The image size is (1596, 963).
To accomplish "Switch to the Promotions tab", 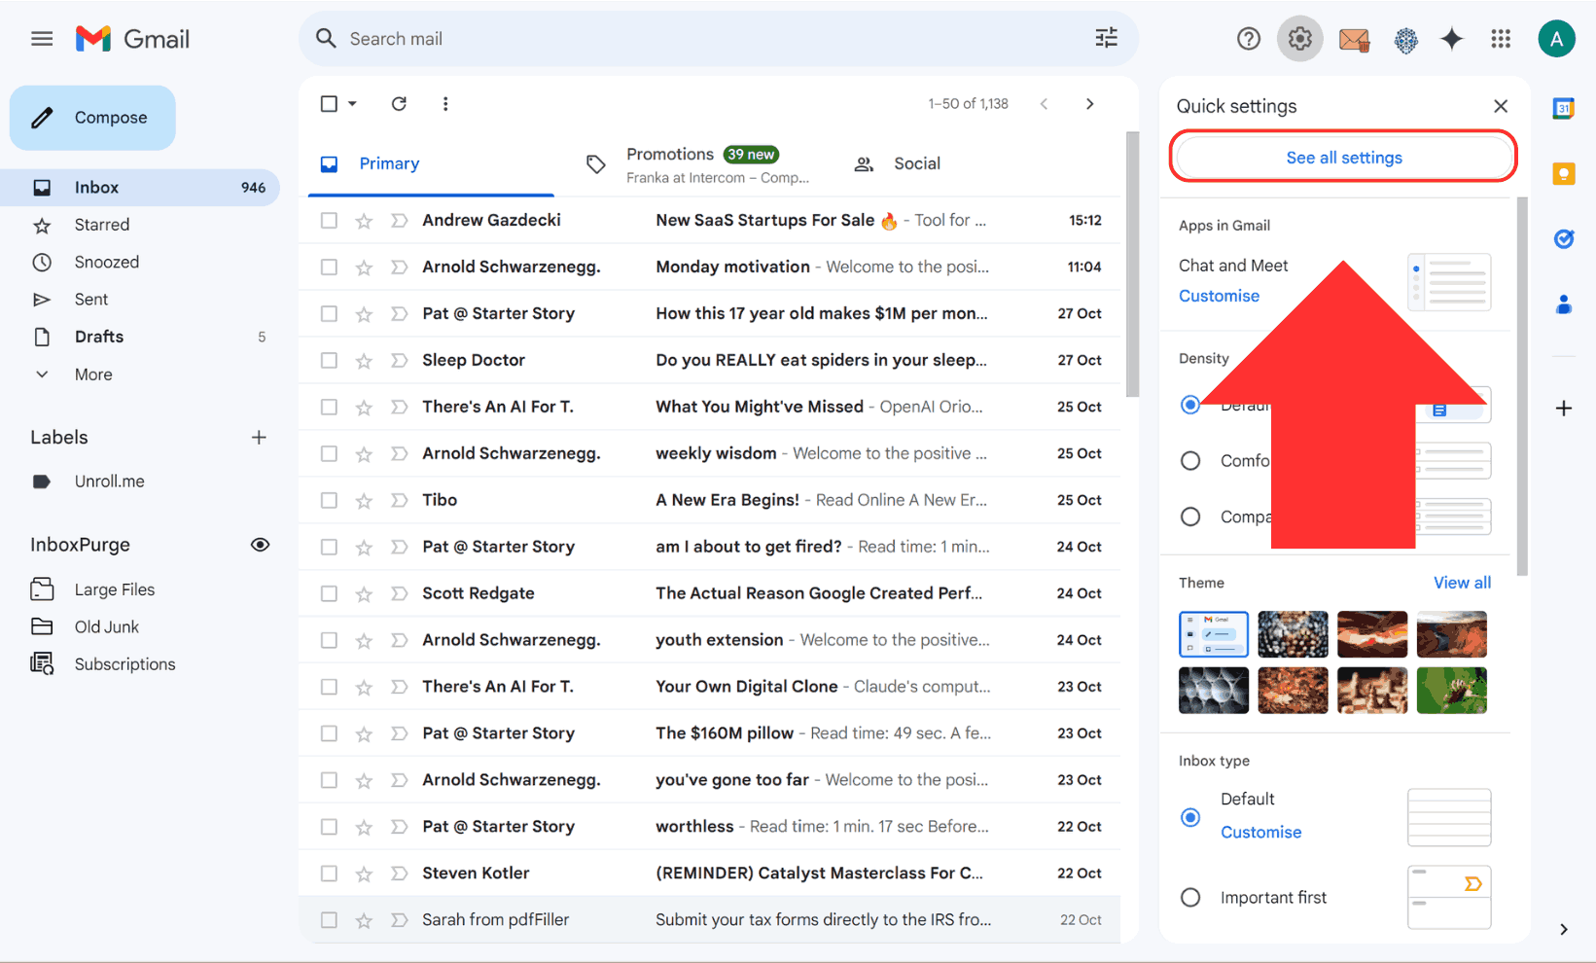I will point(695,163).
